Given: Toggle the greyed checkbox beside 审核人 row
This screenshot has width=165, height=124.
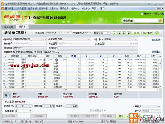Looking at the screenshot, I should pyautogui.click(x=91, y=110).
